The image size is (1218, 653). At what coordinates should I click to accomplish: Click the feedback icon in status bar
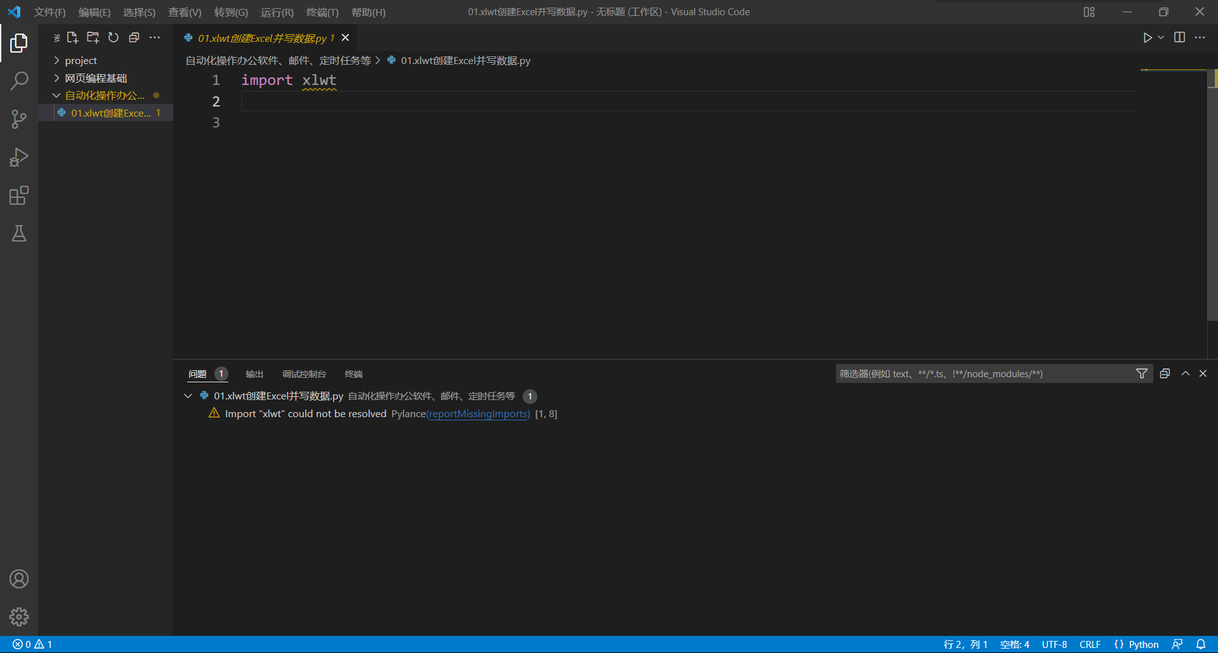[1177, 644]
